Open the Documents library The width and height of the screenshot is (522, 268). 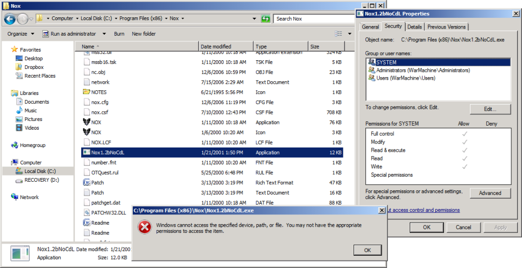[x=37, y=102]
